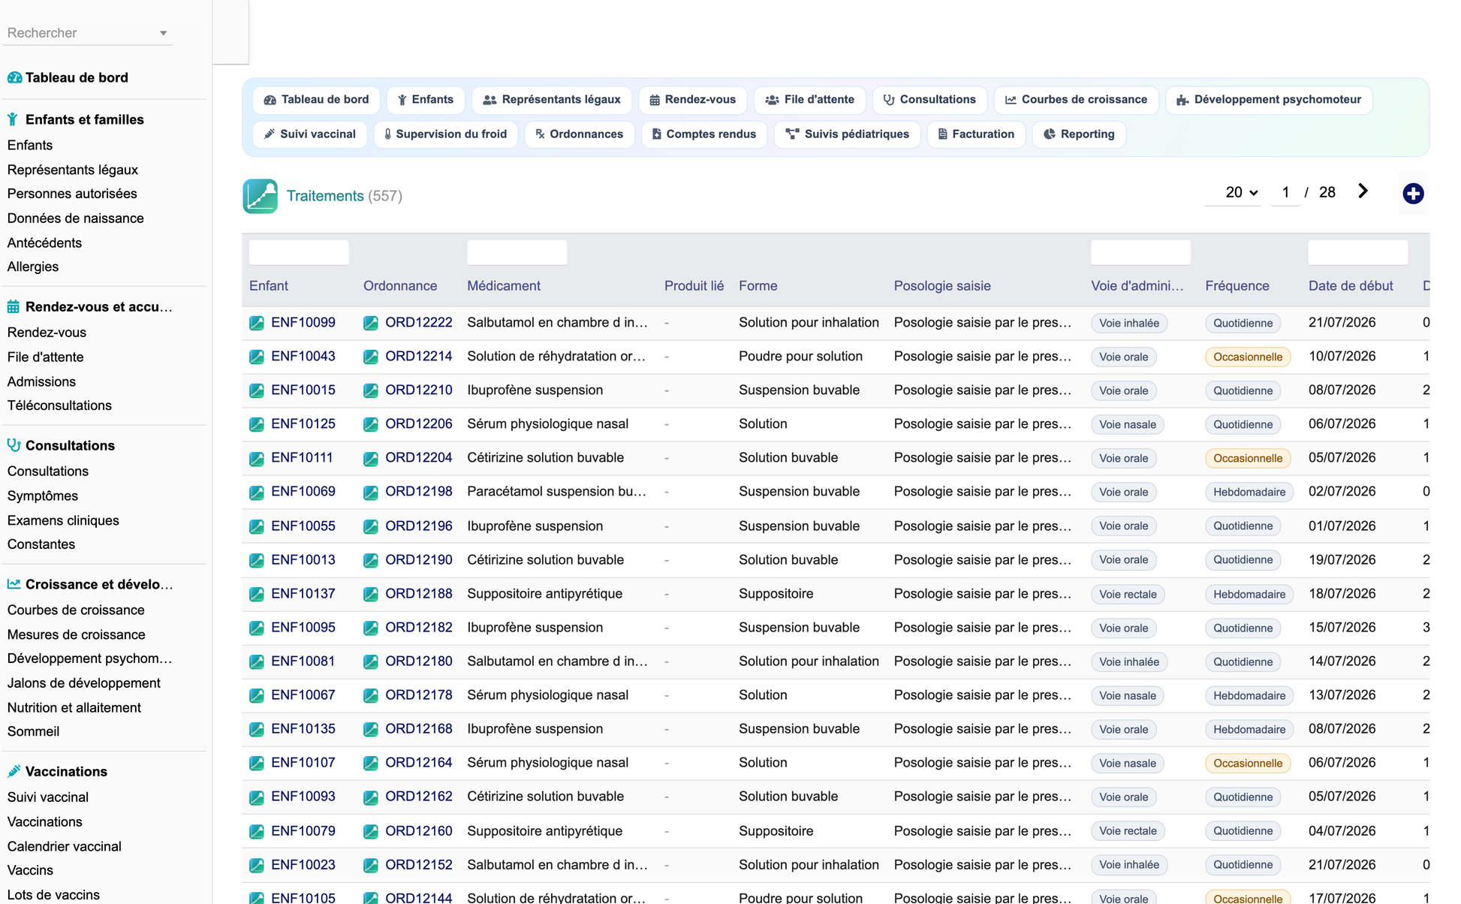Screen dimensions: 1461x904
Task: Open the Rechercher search dropdown
Action: (87, 33)
